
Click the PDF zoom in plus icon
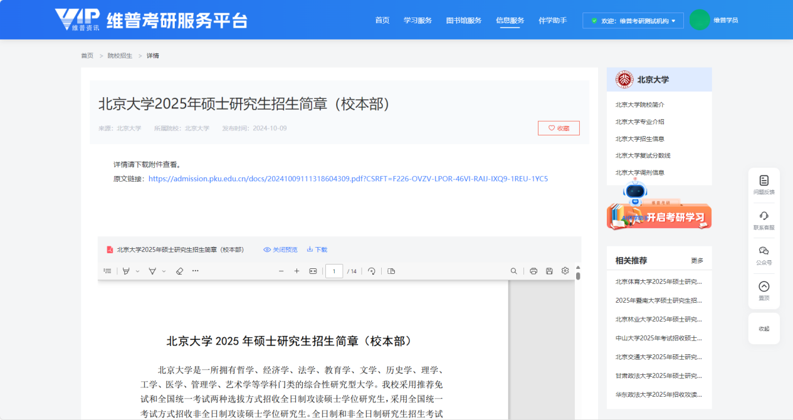coord(297,271)
